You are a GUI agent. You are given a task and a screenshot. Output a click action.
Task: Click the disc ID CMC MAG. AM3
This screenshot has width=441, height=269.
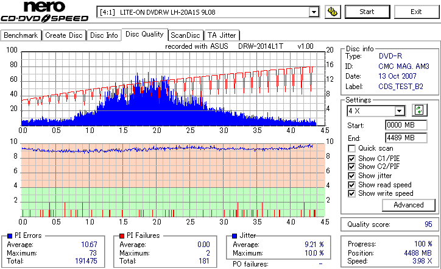coord(404,66)
